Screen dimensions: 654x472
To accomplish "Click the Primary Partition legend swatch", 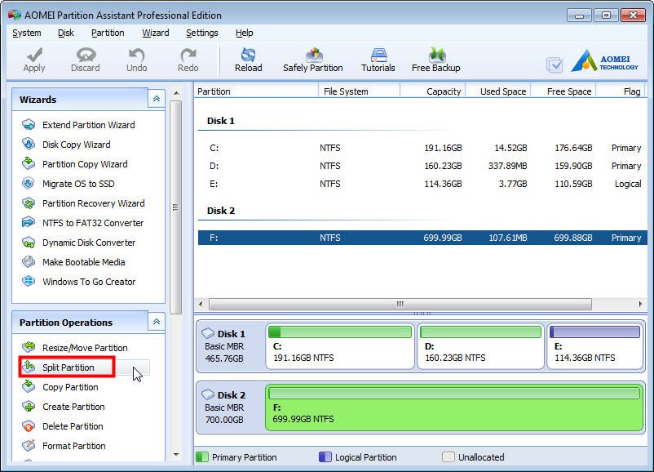I will point(202,457).
